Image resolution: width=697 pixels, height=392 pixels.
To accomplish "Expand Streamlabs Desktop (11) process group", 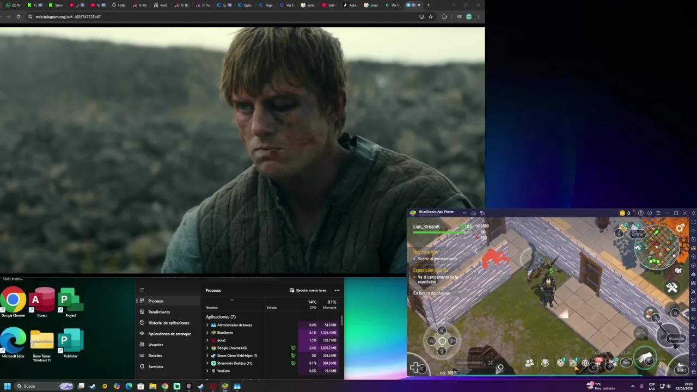I will [207, 363].
